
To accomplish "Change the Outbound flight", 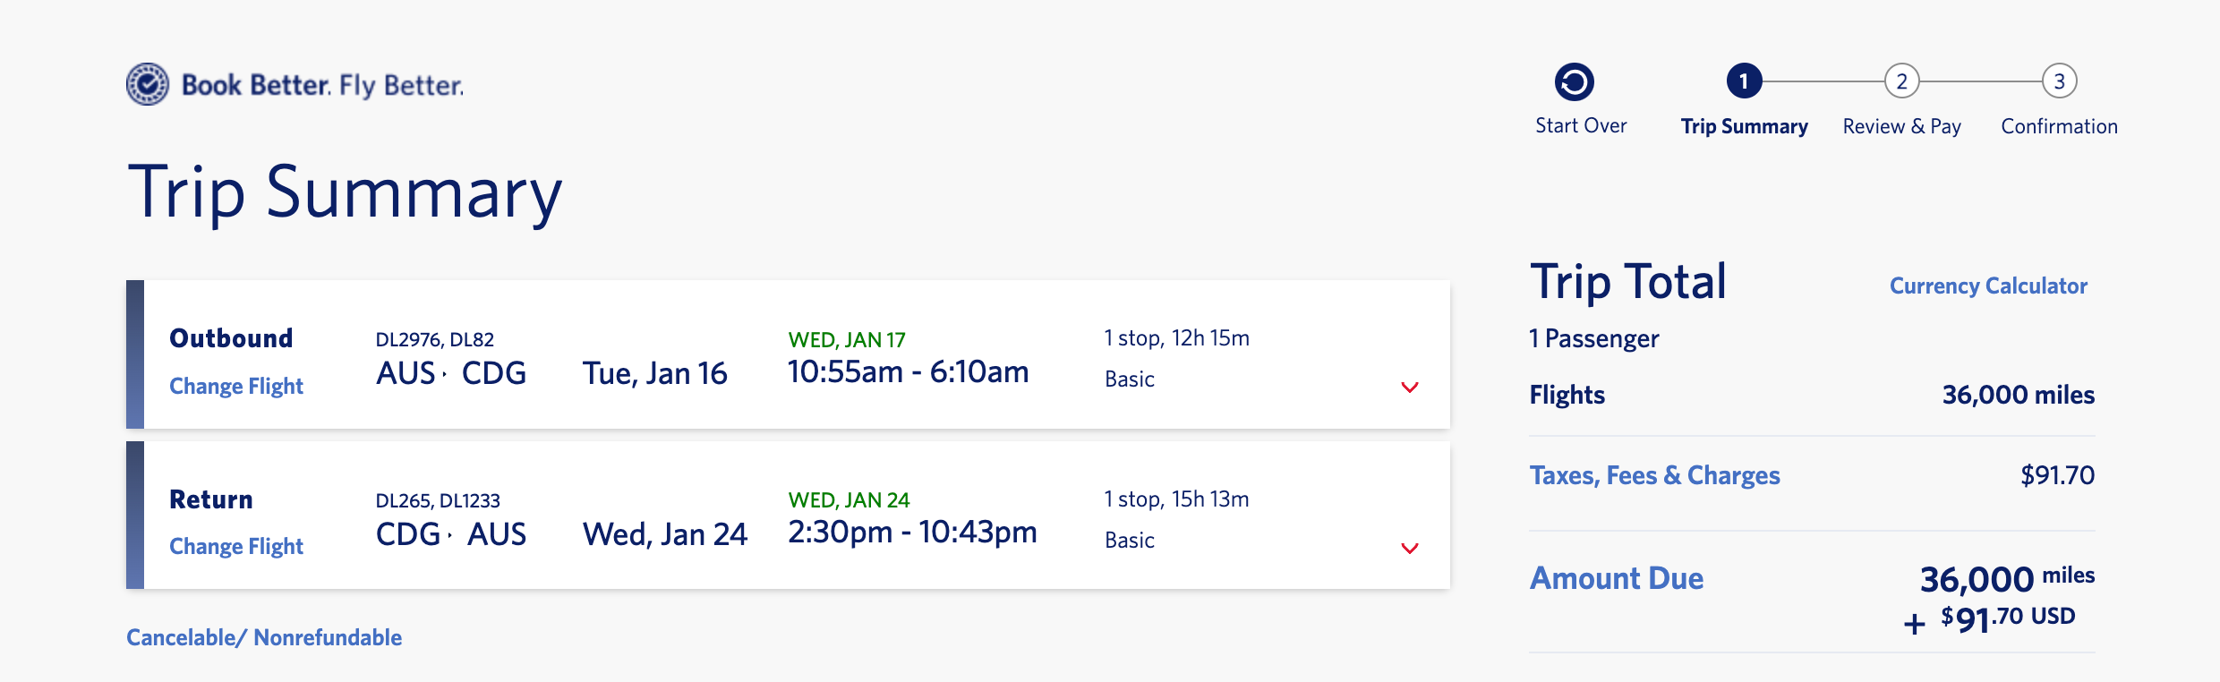I will pyautogui.click(x=236, y=386).
